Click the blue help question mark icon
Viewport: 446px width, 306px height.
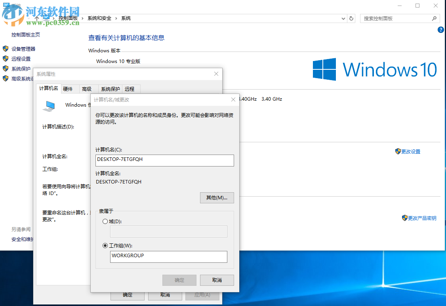tap(440, 30)
